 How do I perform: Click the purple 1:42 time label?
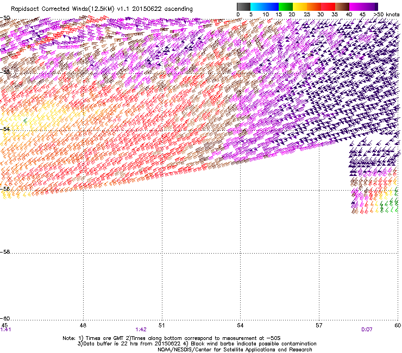141,330
